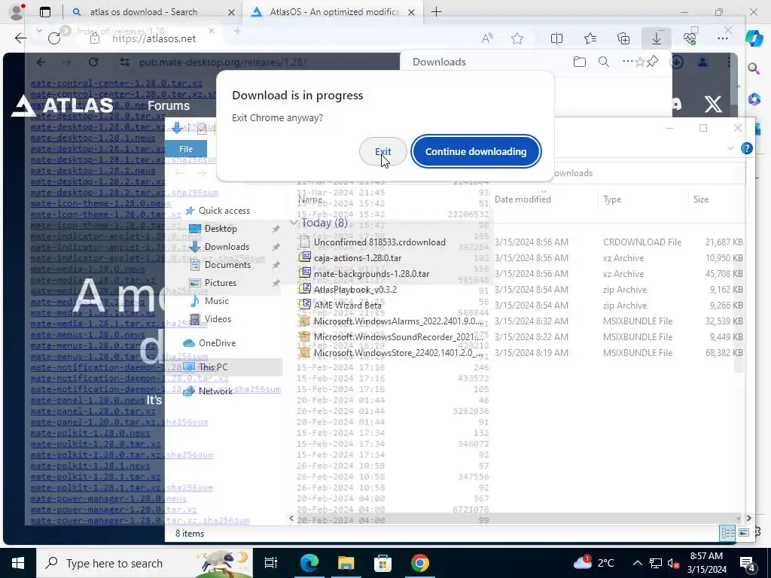Click the Read aloud icon in Edge
Screen dimensions: 771x578
[x=487, y=38]
